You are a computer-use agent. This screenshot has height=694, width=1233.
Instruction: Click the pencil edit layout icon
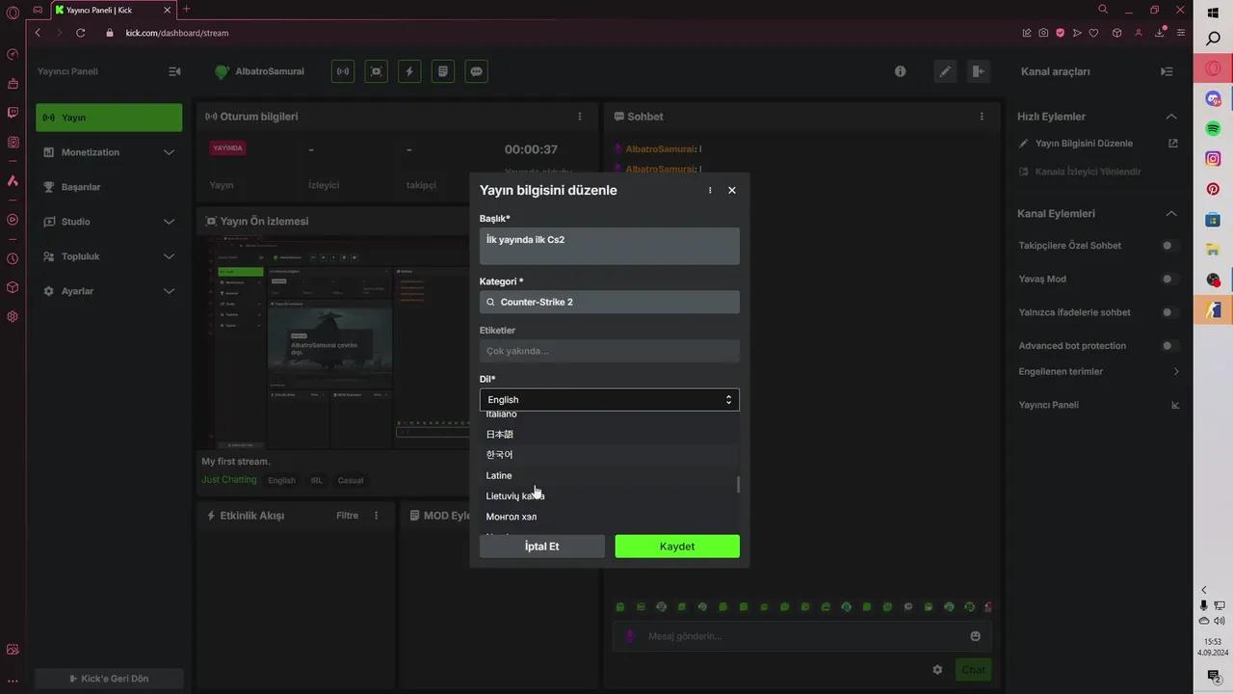[946, 71]
